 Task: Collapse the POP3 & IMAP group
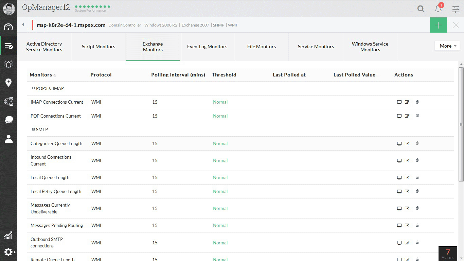33,88
